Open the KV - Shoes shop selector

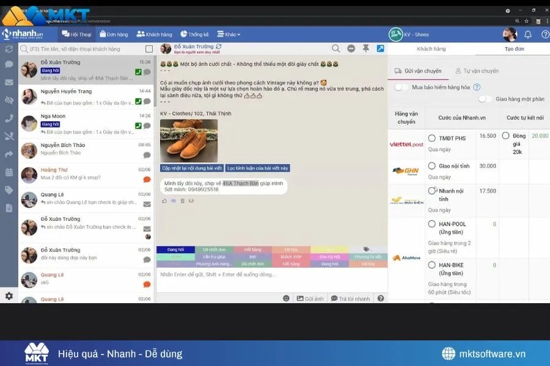tap(411, 34)
